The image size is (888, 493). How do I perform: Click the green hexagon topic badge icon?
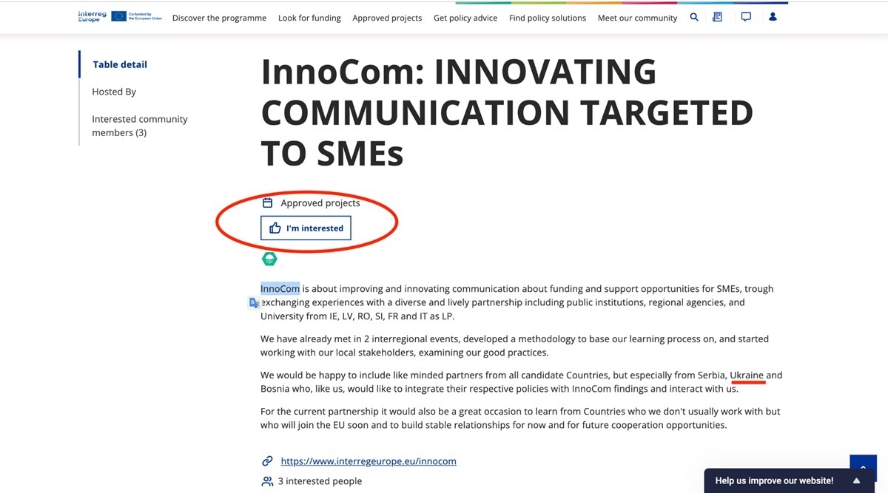click(269, 259)
